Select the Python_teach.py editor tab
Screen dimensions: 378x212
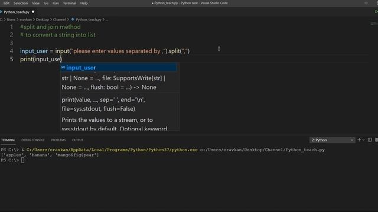coord(17,12)
